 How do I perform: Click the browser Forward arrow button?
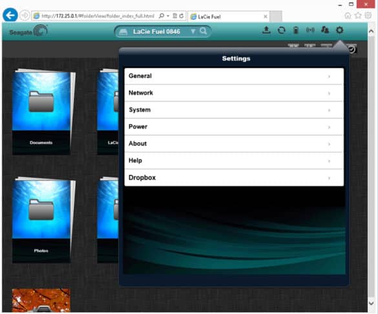(x=25, y=16)
